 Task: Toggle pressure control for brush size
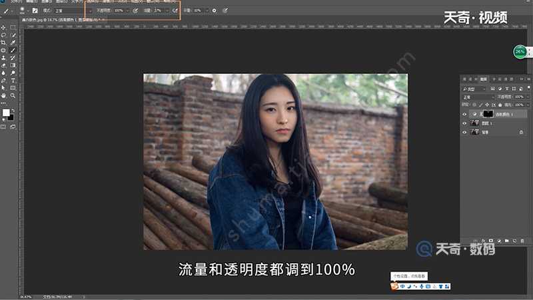pyautogui.click(x=225, y=11)
